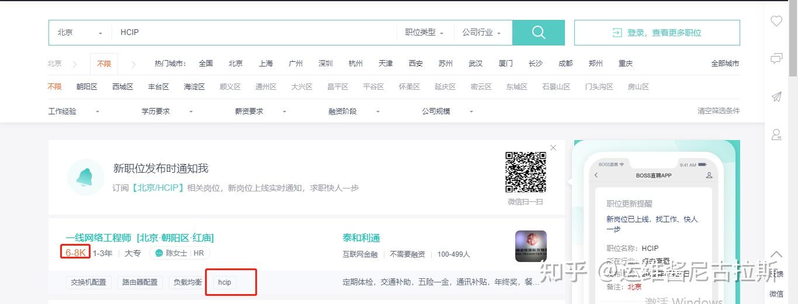Image resolution: width=798 pixels, height=304 pixels.
Task: Click the WeChat QR code image
Action: 526,172
